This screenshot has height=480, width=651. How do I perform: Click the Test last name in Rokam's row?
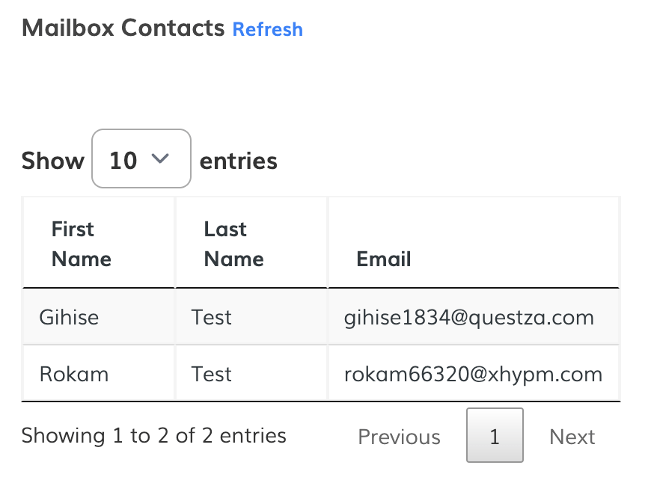pos(212,374)
